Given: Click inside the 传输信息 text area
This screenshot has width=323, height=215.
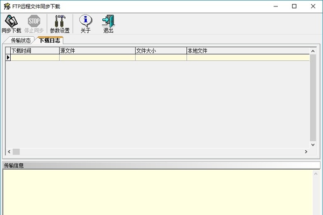Looking at the screenshot, I should (158, 192).
